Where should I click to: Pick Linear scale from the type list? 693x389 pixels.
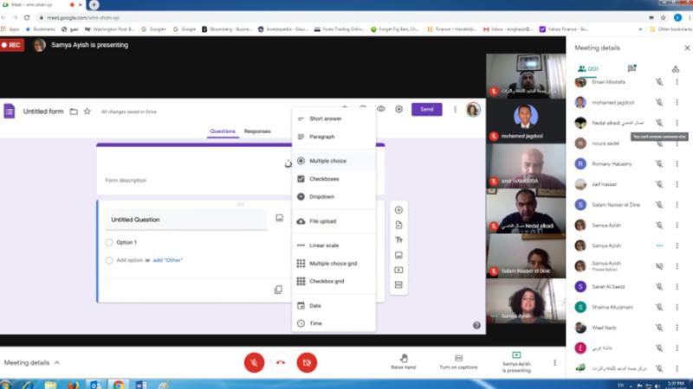point(325,246)
